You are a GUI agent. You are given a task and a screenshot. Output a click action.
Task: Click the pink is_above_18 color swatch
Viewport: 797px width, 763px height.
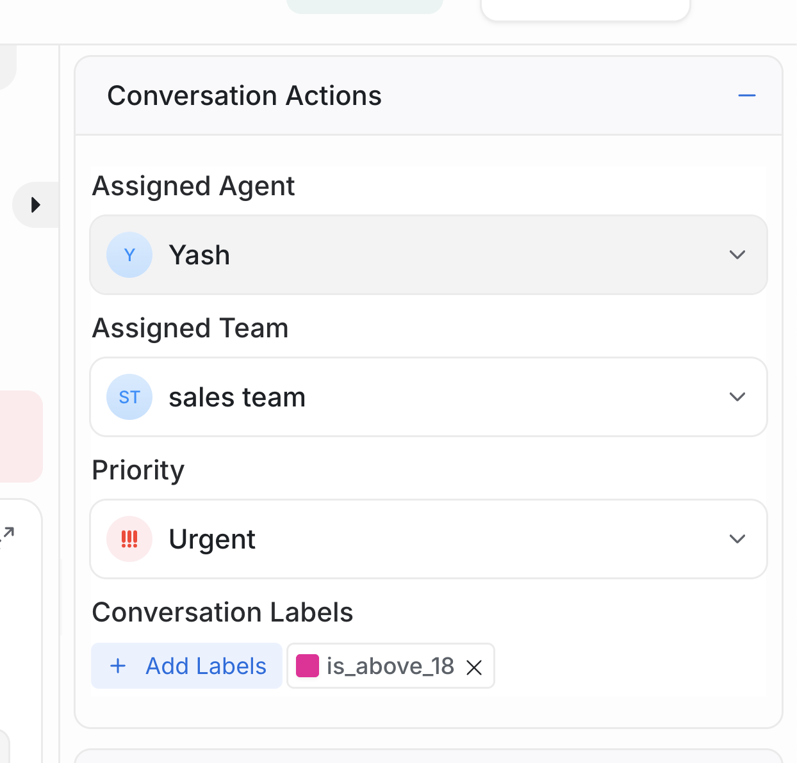308,666
